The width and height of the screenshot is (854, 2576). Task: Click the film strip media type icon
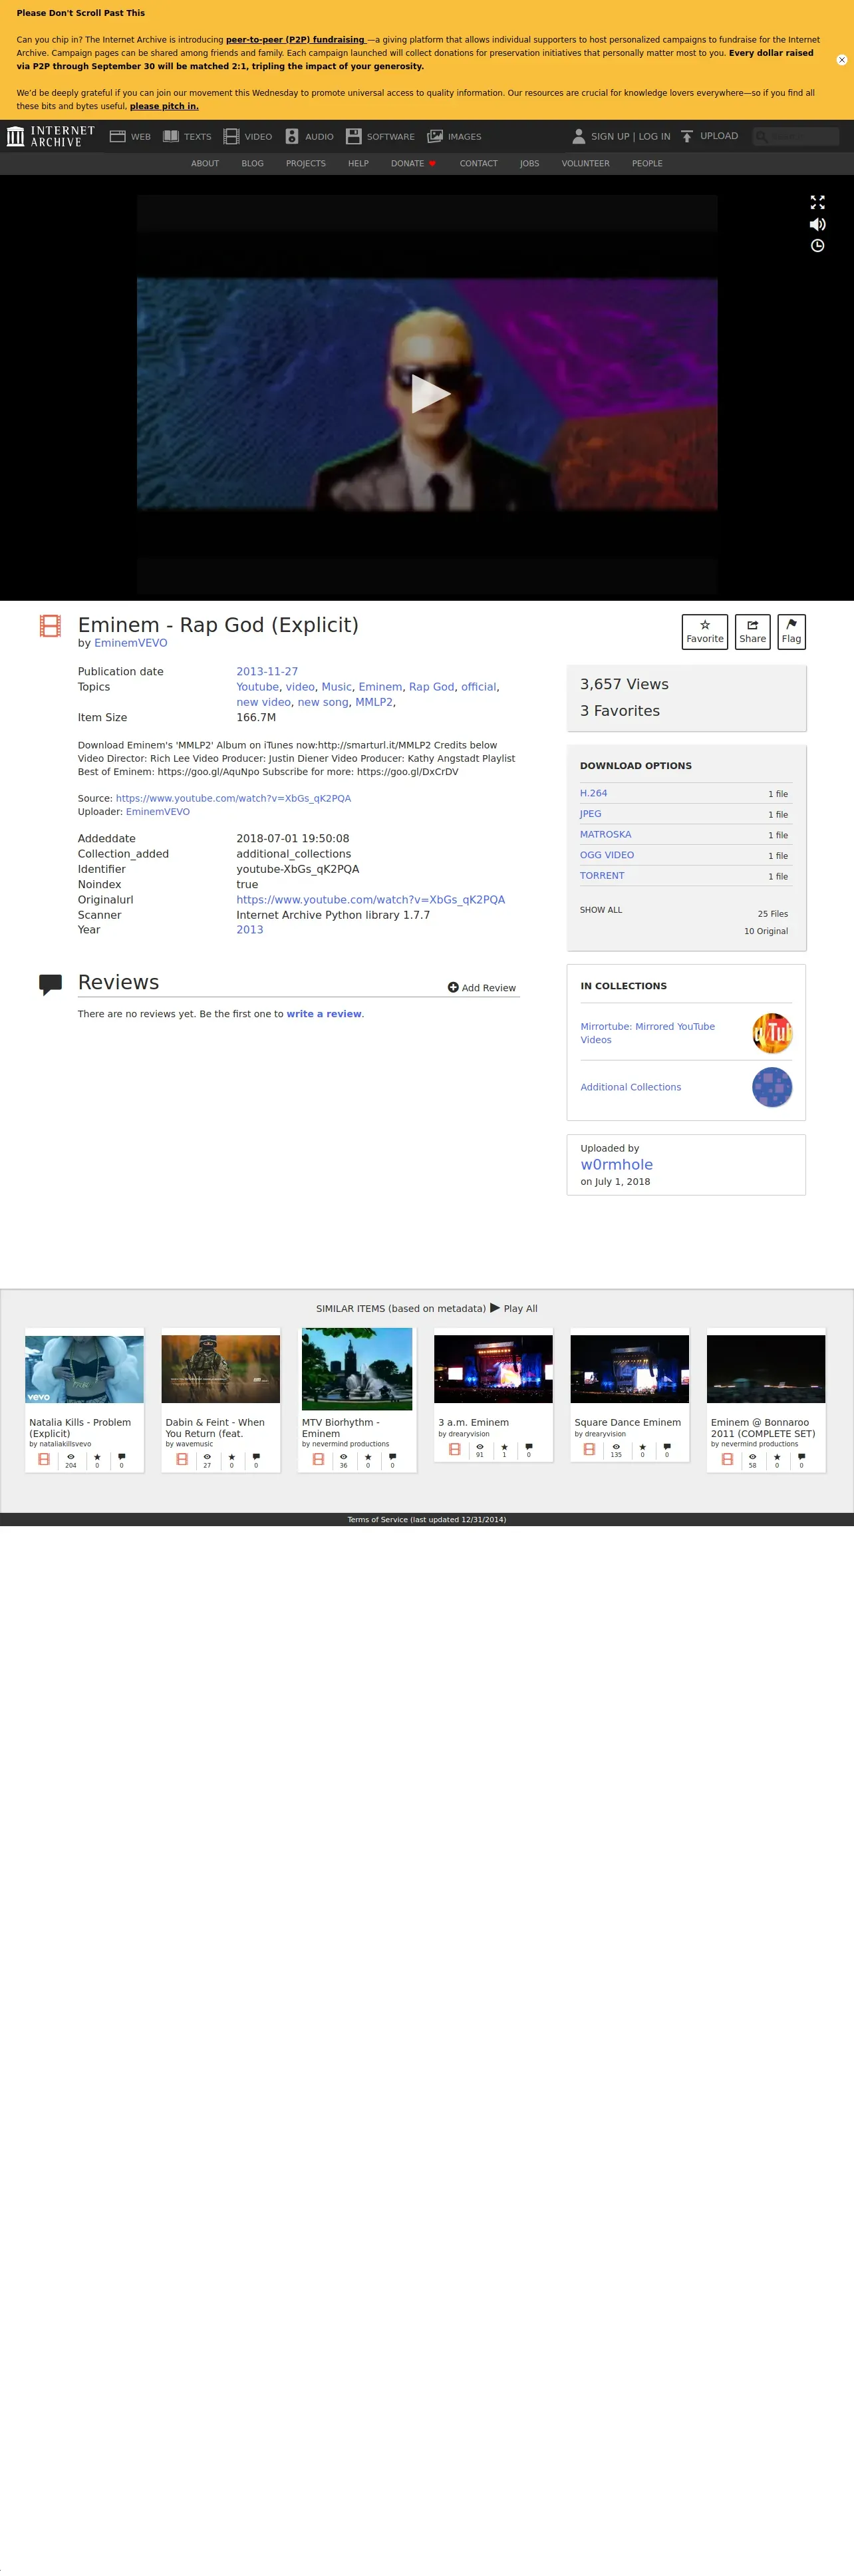point(50,626)
